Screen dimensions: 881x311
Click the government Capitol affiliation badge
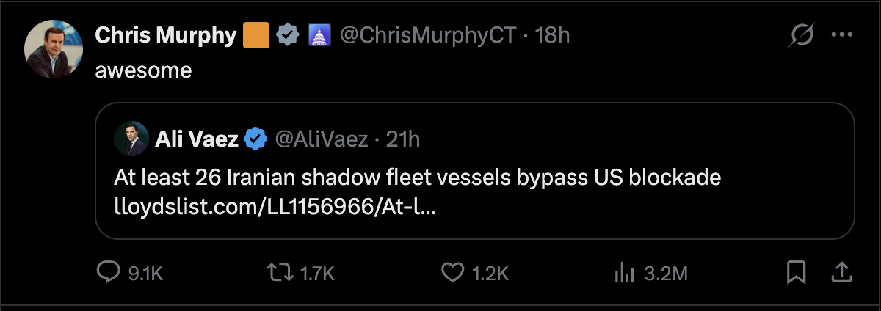[316, 34]
